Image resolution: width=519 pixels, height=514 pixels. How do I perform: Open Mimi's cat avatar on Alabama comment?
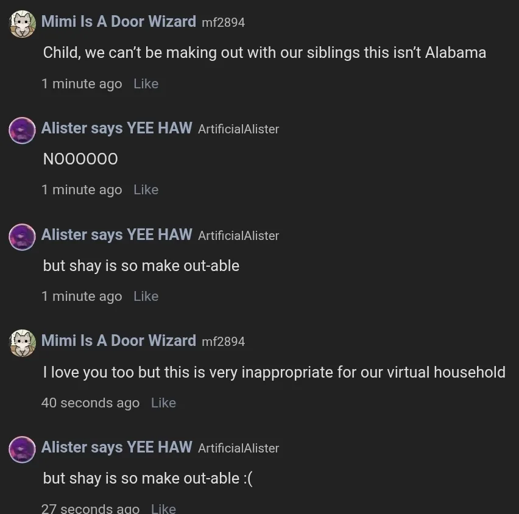point(22,24)
